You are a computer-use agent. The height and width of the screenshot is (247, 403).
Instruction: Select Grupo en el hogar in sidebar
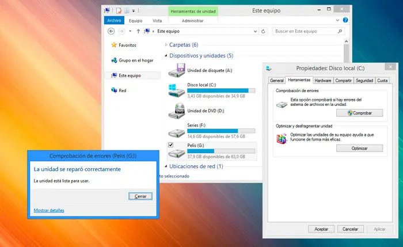(132, 60)
